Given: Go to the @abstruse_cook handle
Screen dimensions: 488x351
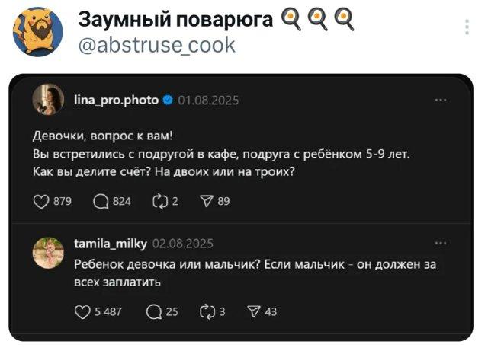Looking at the screenshot, I should tap(157, 45).
